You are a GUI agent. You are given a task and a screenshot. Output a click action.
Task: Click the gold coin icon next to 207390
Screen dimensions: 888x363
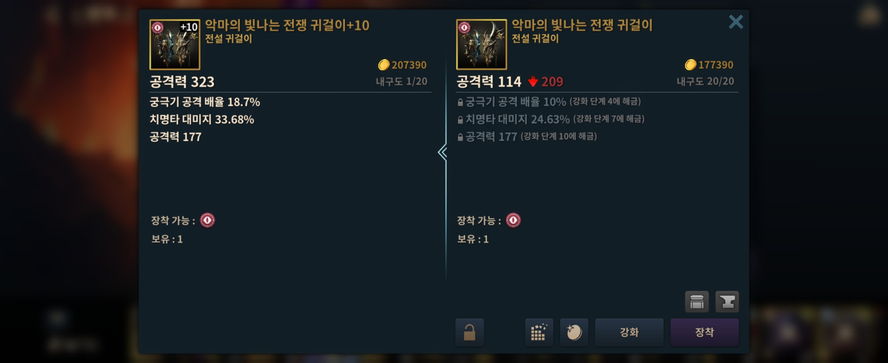tap(384, 65)
